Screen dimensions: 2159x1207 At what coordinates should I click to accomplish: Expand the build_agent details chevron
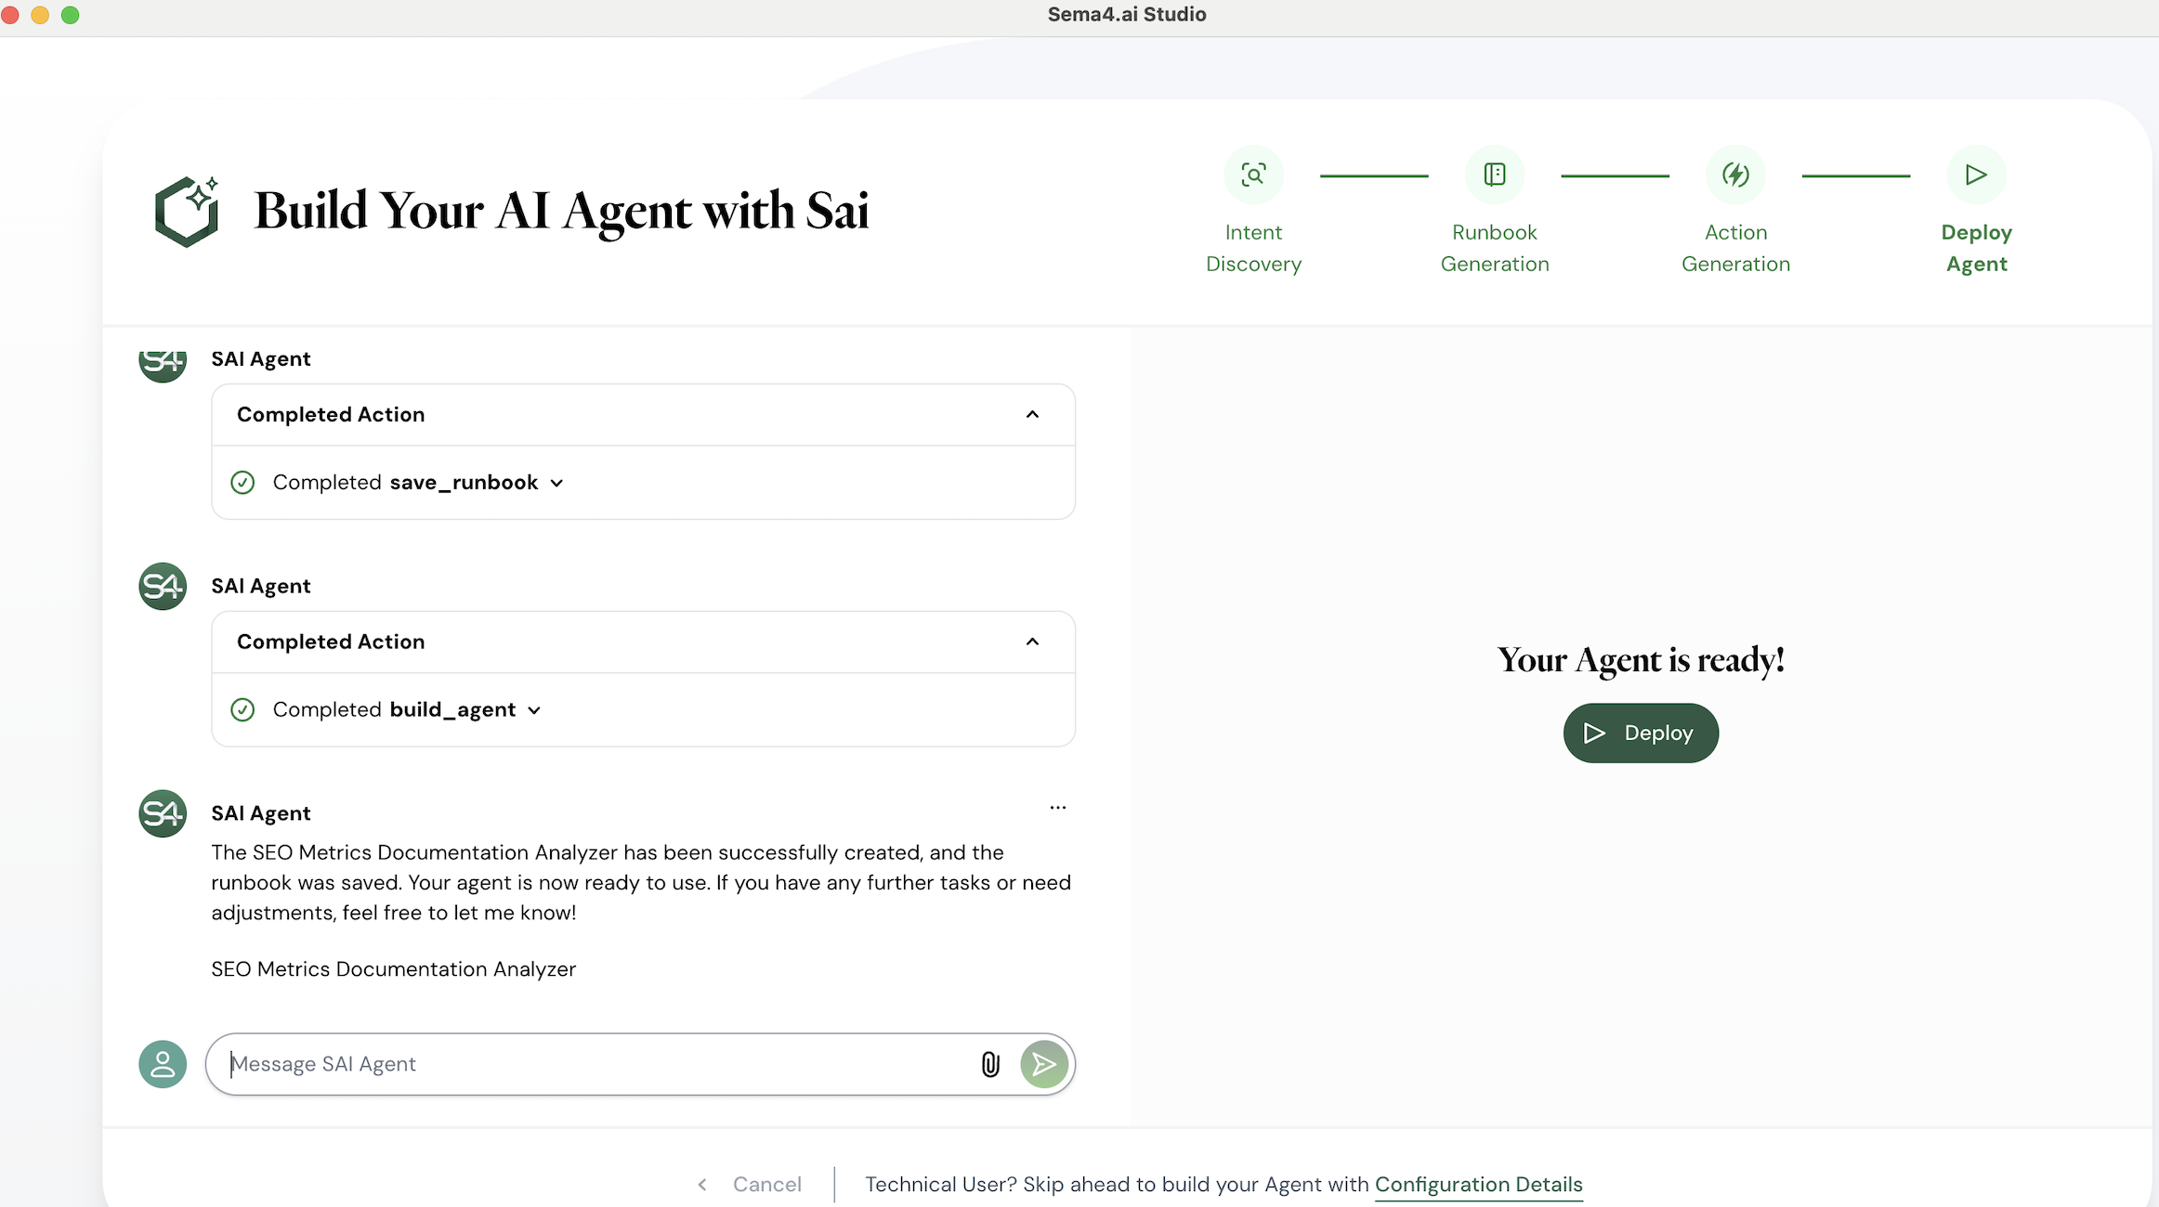[534, 710]
